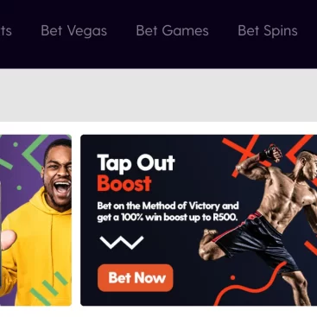The width and height of the screenshot is (317, 317).
Task: Click the green chevron on purple banner
Action: (33, 153)
